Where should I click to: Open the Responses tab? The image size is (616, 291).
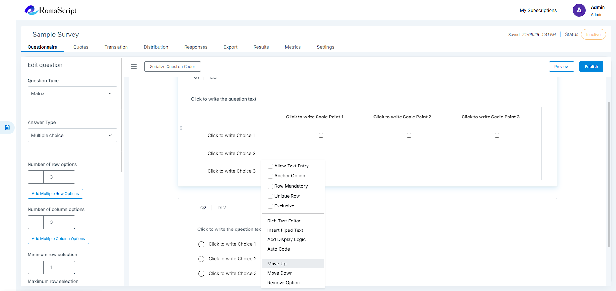(x=196, y=47)
